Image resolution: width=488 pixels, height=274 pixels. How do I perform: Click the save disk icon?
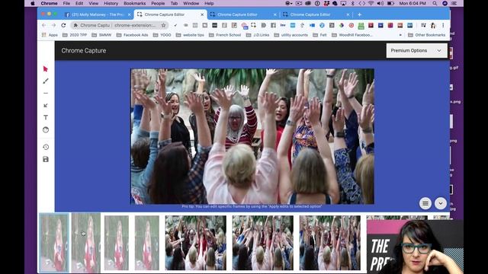46,159
